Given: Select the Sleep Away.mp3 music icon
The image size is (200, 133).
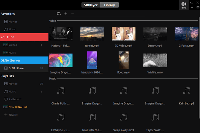Looking at the screenshot, I should tap(124, 117).
